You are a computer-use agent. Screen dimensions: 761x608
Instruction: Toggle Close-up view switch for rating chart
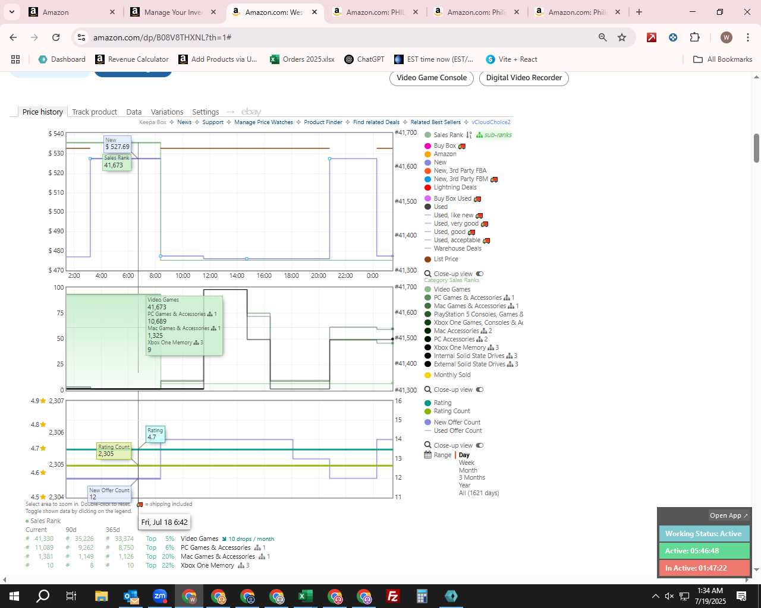480,445
